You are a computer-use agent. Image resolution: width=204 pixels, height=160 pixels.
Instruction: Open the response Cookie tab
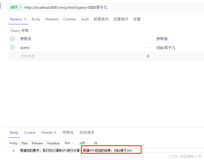(30, 132)
